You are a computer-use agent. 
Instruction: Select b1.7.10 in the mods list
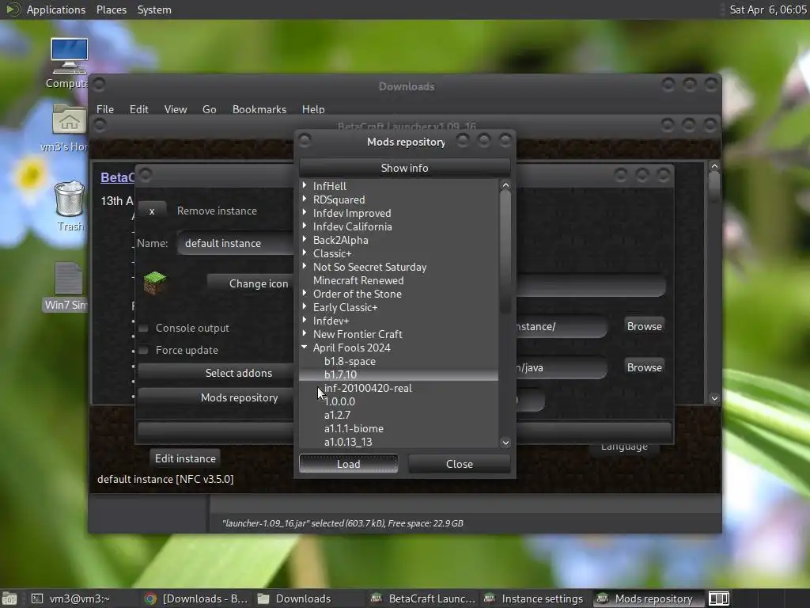click(340, 374)
